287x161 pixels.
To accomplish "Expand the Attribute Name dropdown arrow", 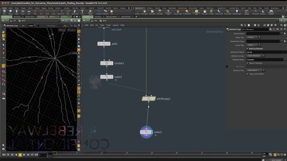I will pos(285,59).
